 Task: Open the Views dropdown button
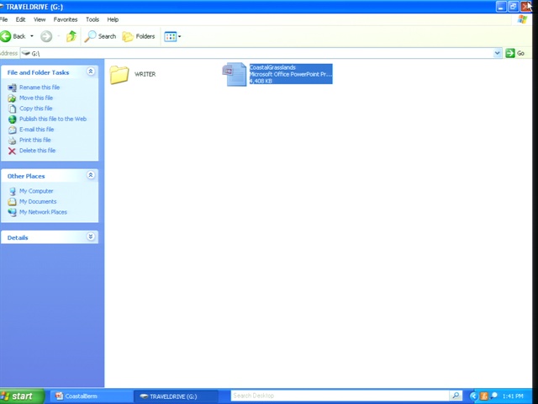click(x=172, y=36)
